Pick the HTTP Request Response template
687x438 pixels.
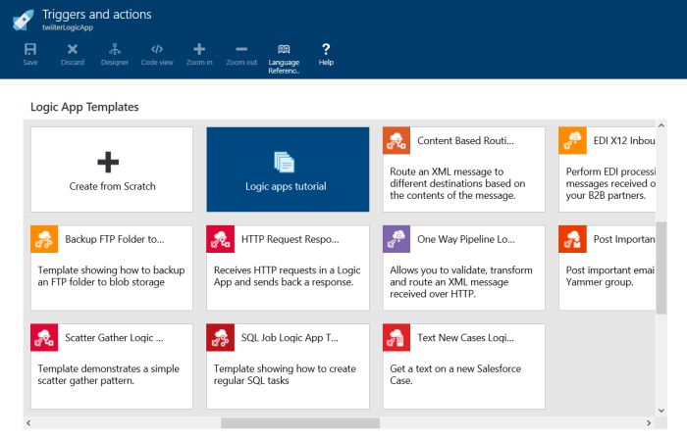[288, 268]
